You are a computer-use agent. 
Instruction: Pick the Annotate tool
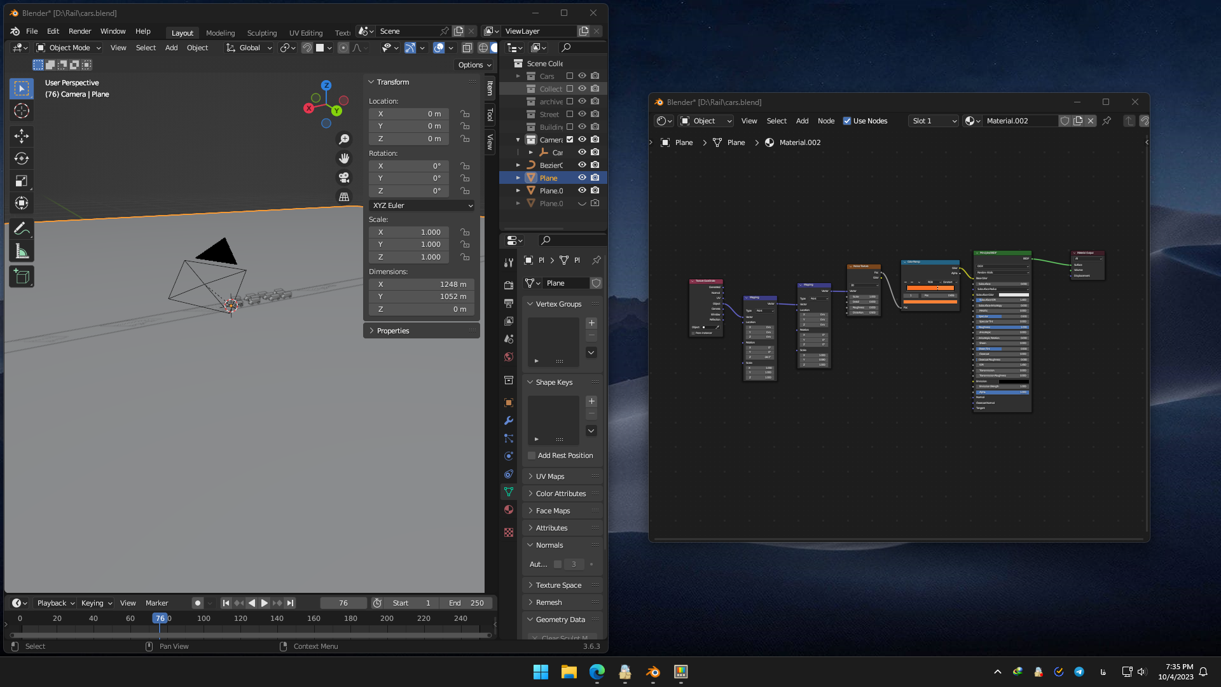22,228
